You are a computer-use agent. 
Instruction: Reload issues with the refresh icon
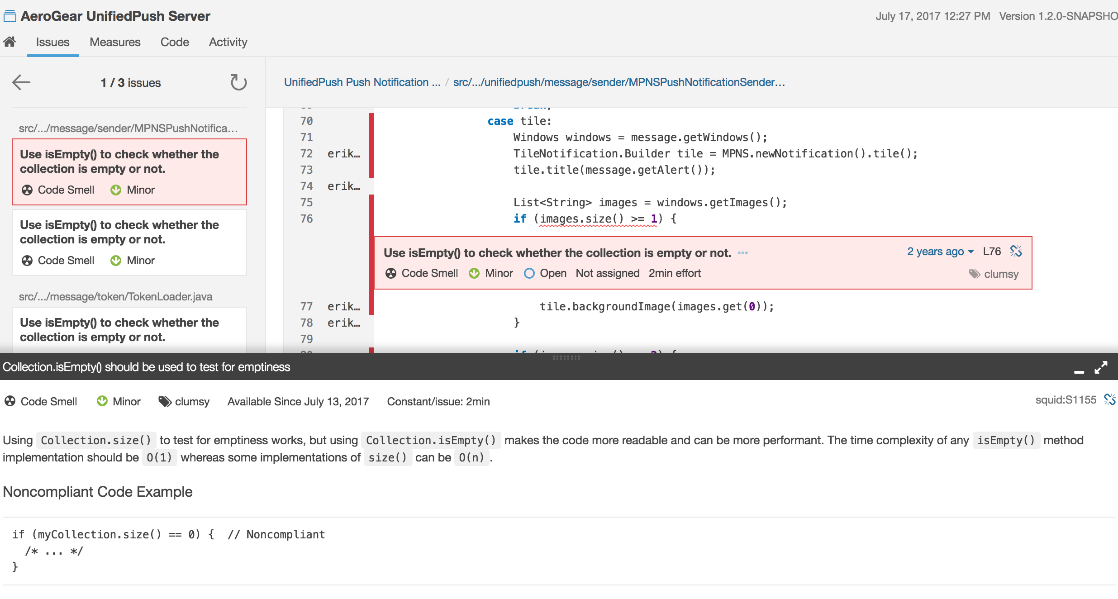pyautogui.click(x=238, y=82)
